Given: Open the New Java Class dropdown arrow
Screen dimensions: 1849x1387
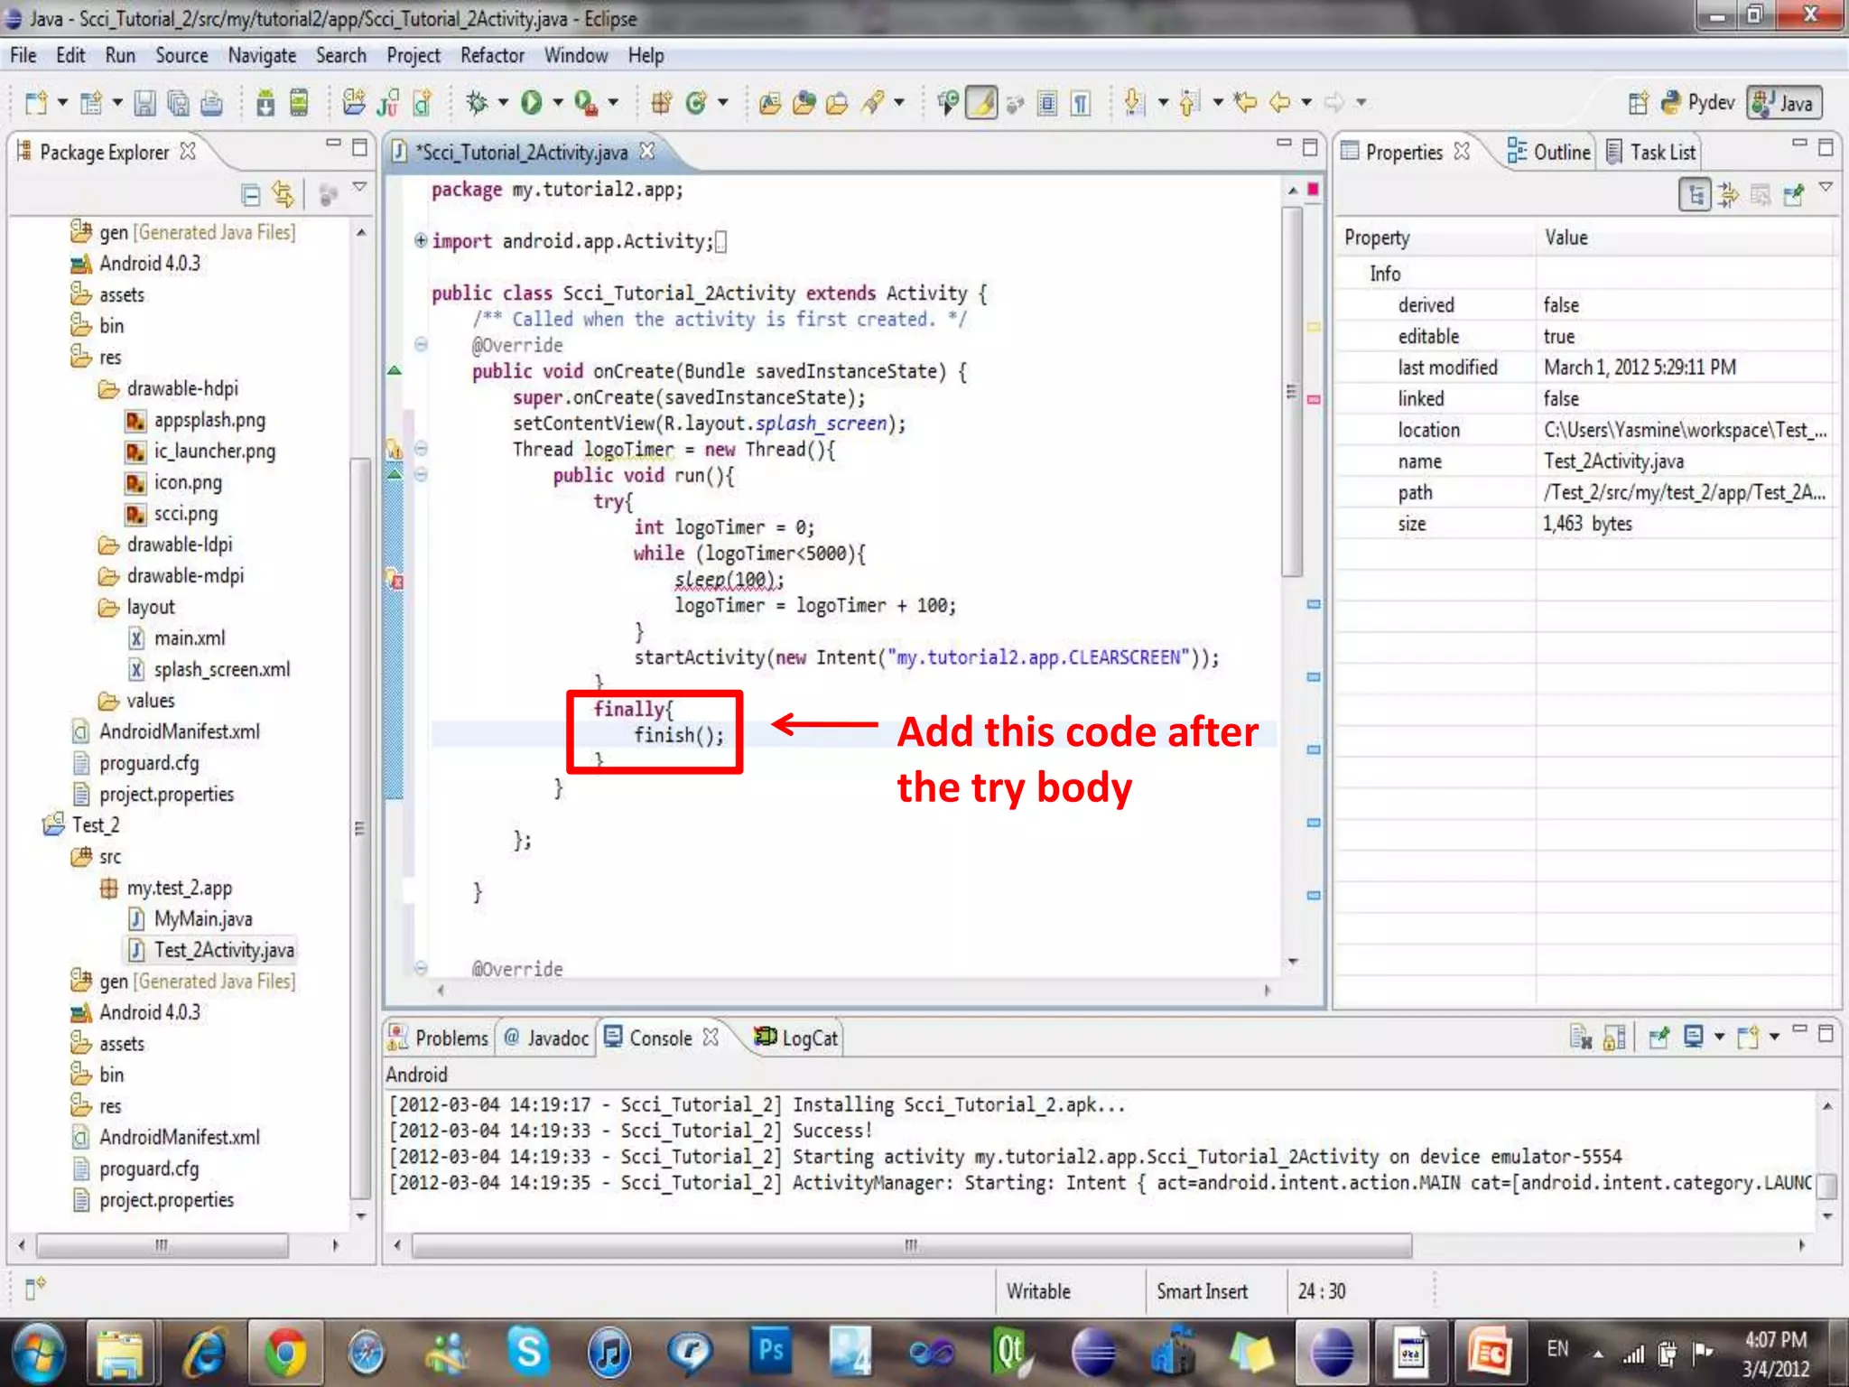Looking at the screenshot, I should click(x=722, y=103).
